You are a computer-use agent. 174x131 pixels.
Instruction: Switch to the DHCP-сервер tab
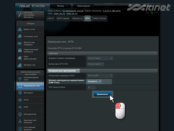[63, 18]
